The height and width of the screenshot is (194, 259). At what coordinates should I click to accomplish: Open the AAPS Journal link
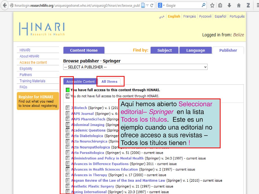coord(82,113)
